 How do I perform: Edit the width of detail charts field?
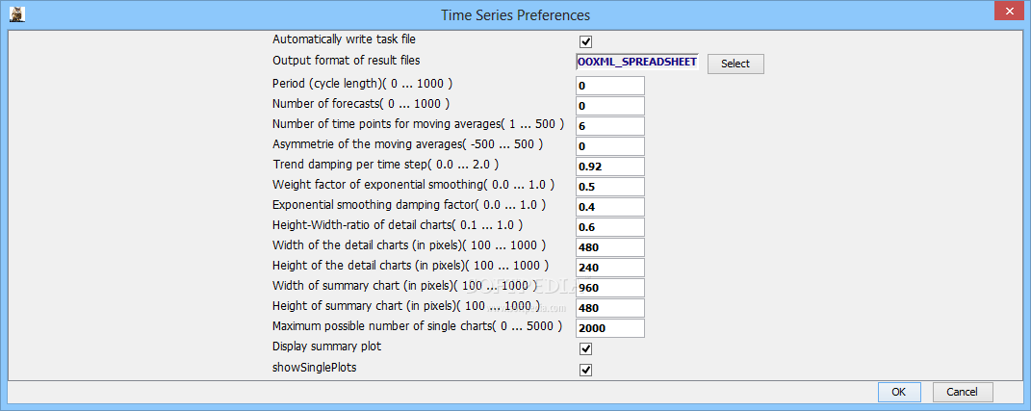click(x=608, y=247)
